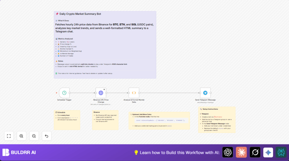289x161 pixels.
Task: Click the "vs Market Average" bullet
Action: coord(67,54)
